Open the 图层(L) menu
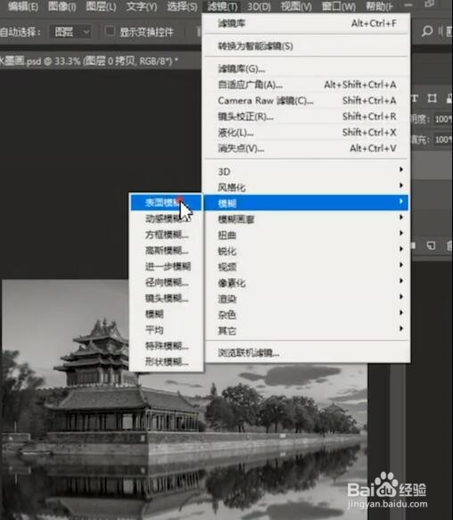Screen dimensions: 453x520 pyautogui.click(x=101, y=6)
